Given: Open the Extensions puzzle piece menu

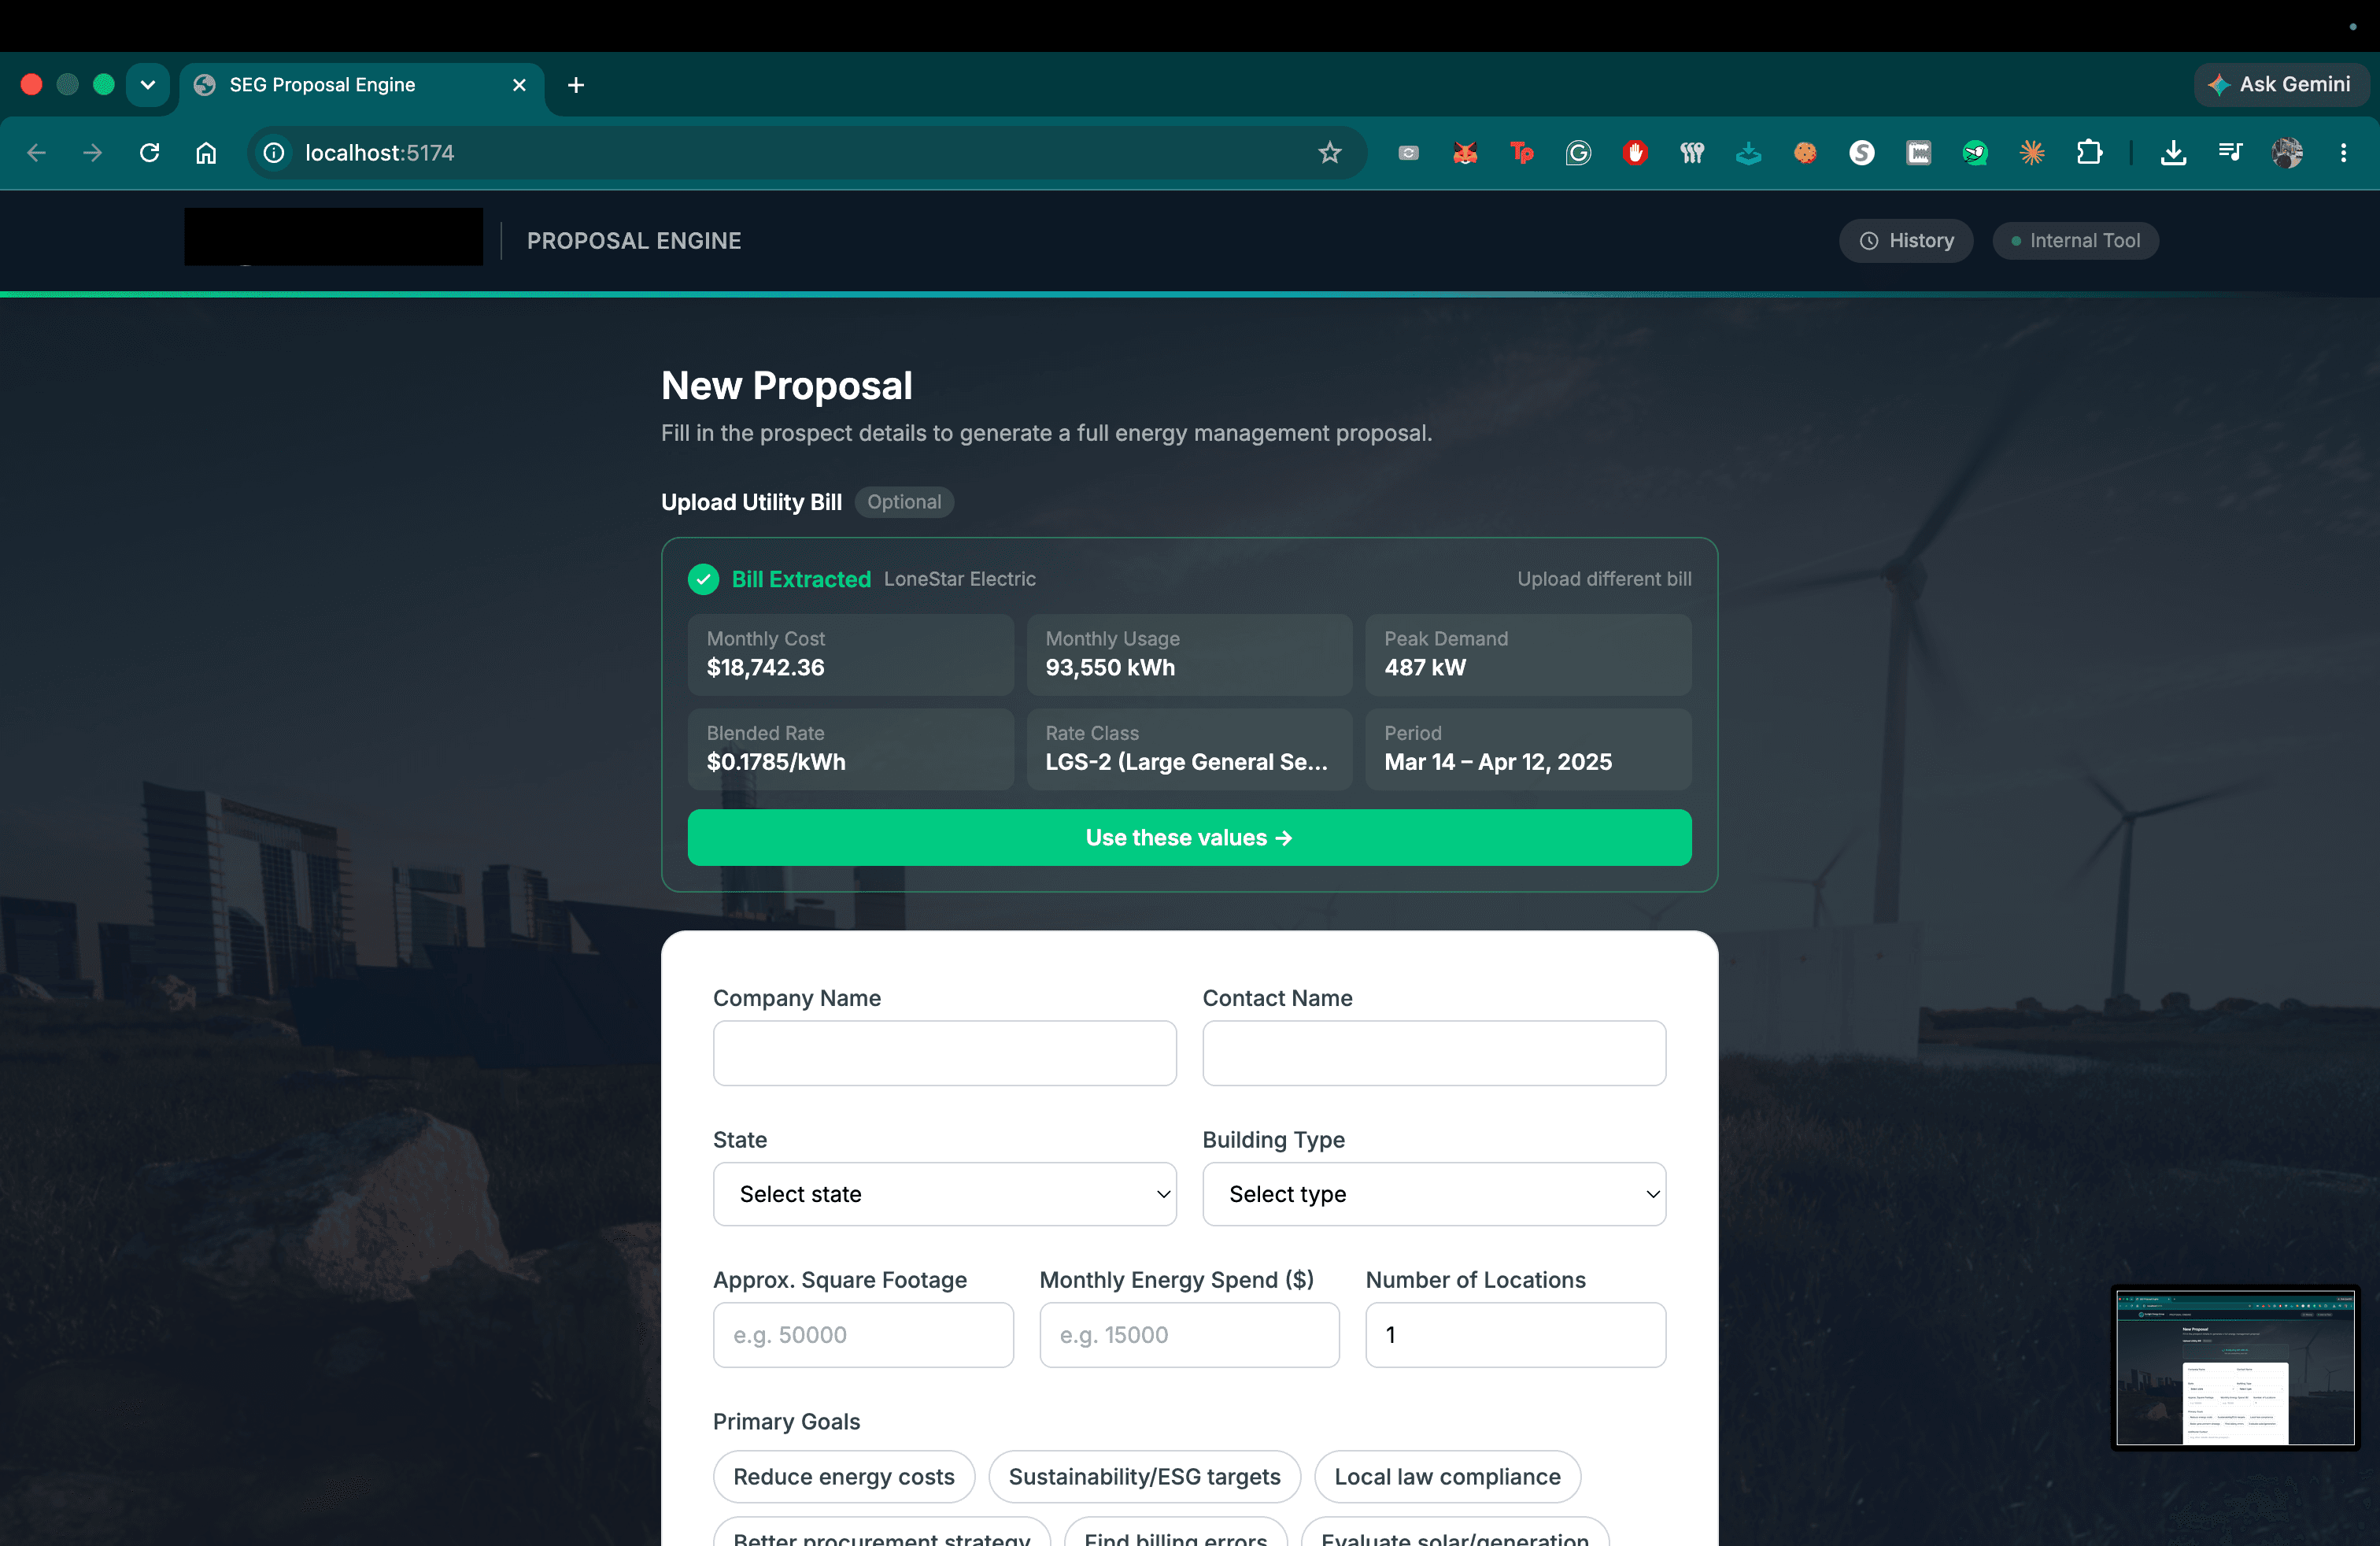Looking at the screenshot, I should coord(2089,153).
